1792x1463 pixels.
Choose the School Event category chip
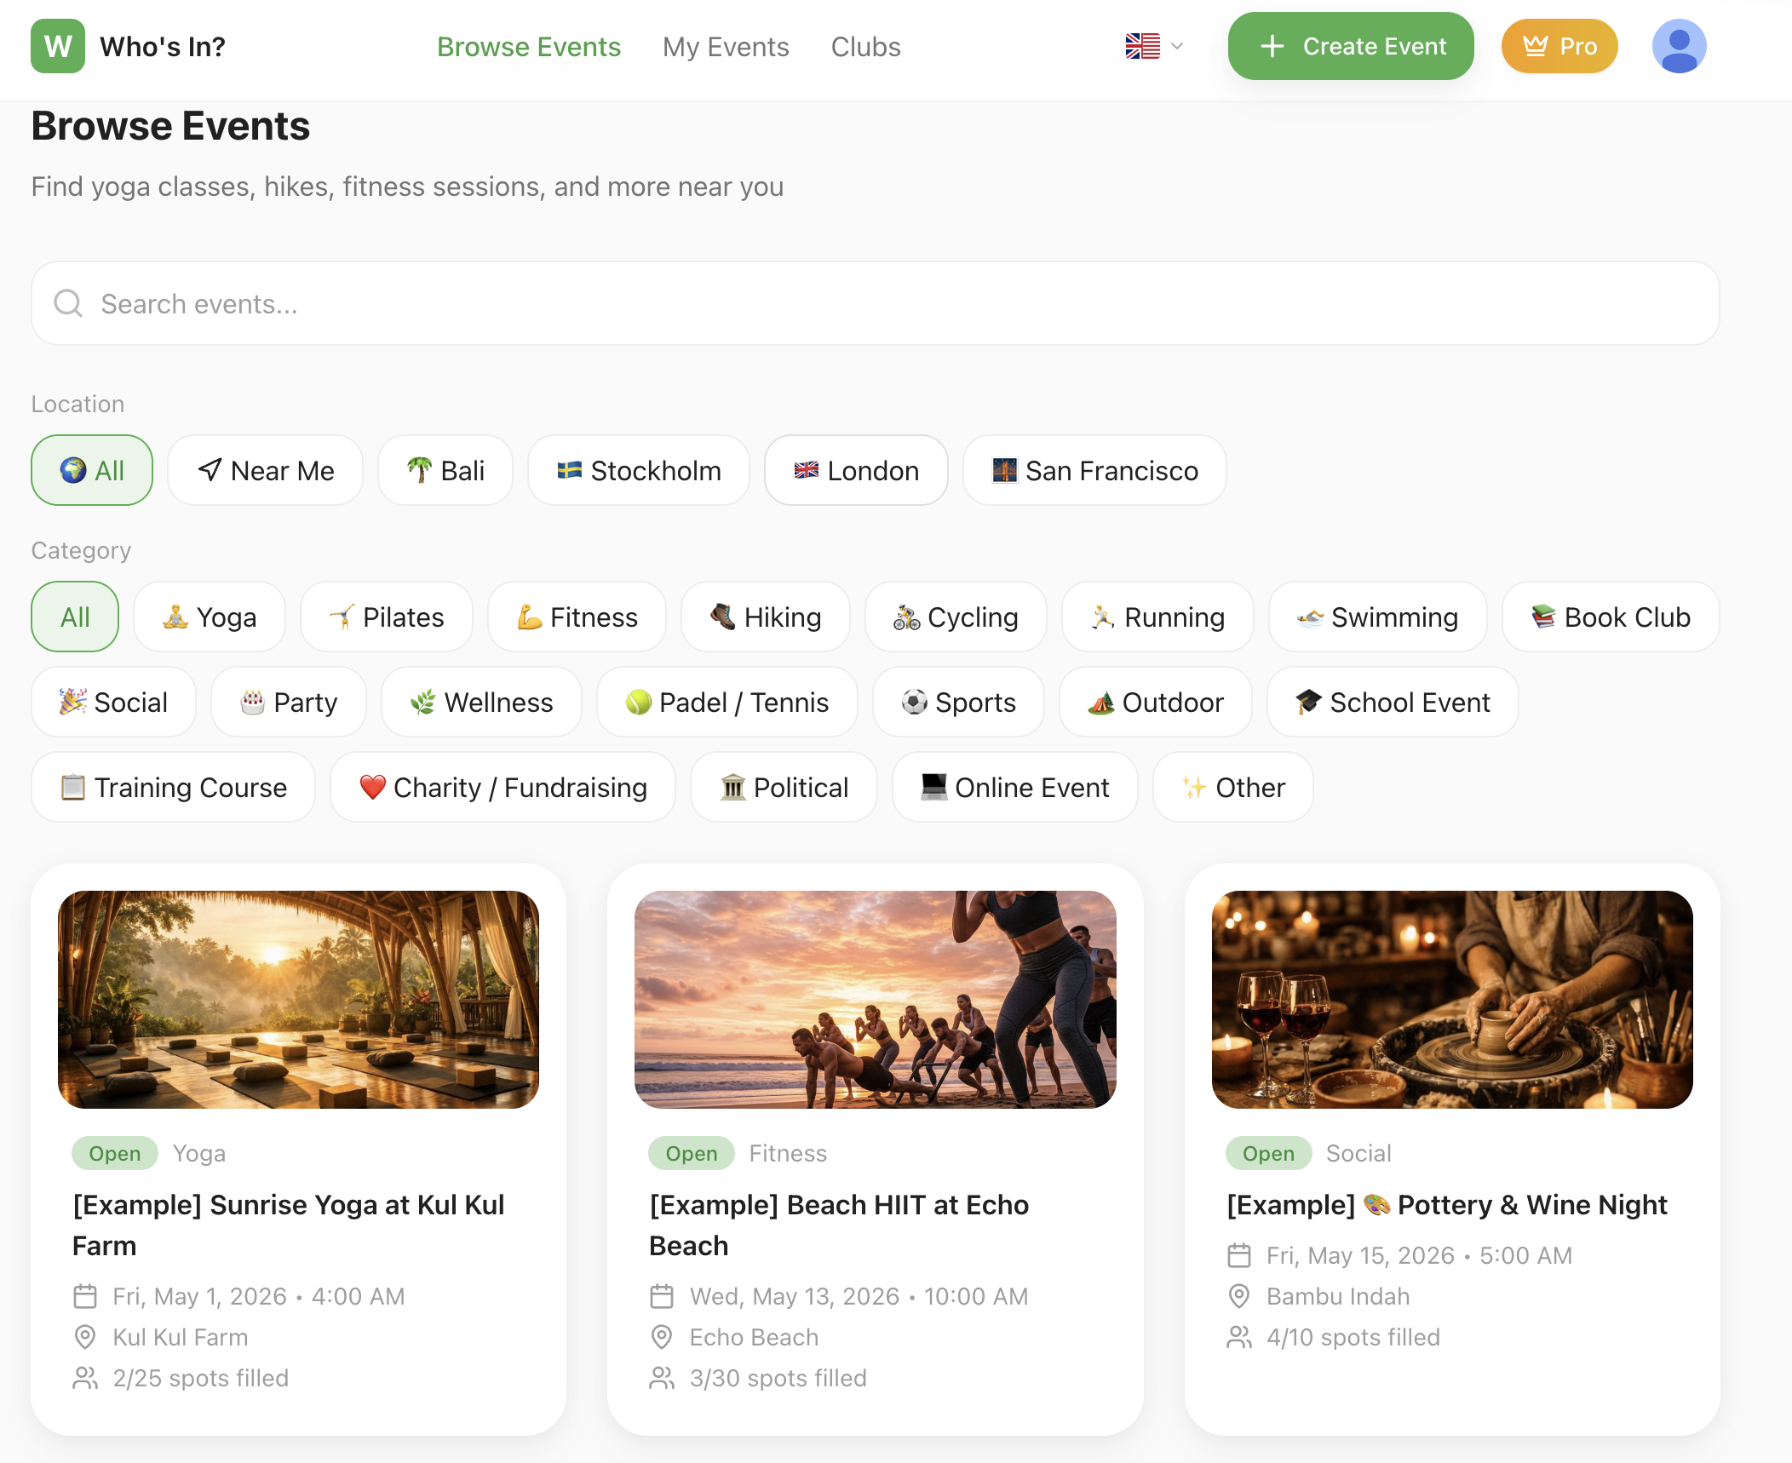[x=1393, y=702]
